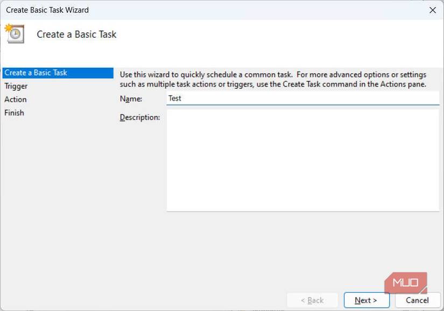This screenshot has width=444, height=311.
Task: Select the Finish step in the sidebar
Action: (x=14, y=112)
